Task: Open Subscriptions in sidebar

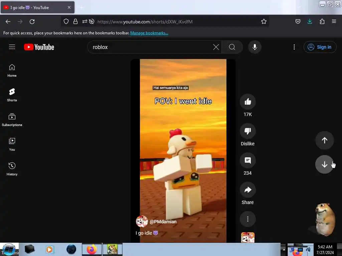Action: [12, 120]
